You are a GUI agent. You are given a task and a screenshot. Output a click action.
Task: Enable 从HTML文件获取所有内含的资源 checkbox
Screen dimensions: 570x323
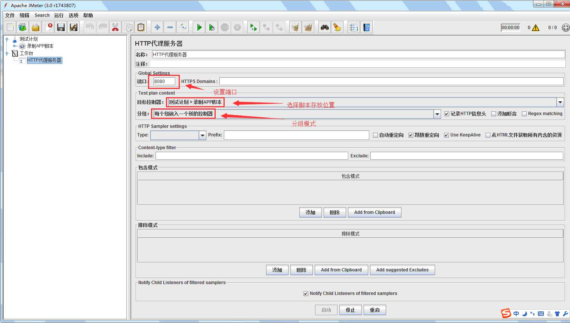point(488,135)
